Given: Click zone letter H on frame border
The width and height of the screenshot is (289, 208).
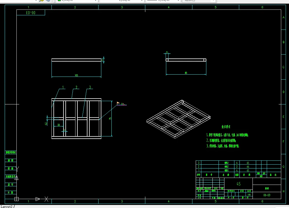Looking at the screenshot, I should 283,191.
